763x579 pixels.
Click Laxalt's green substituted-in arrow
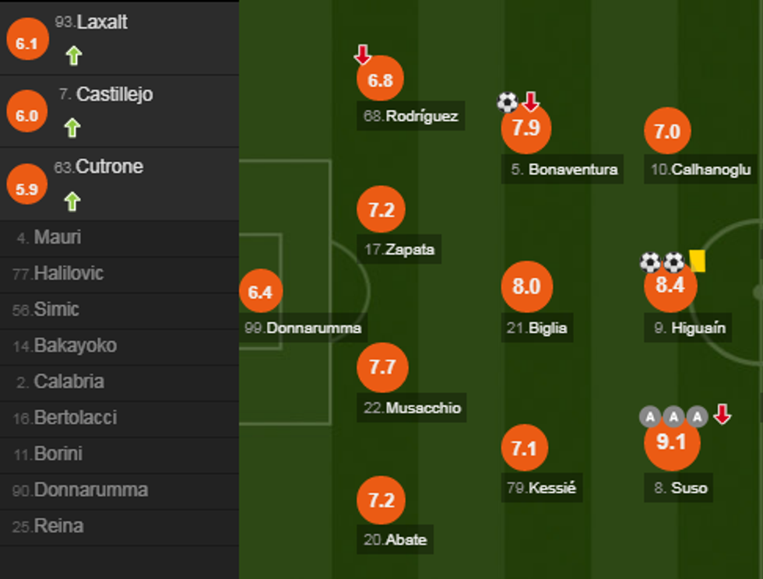[73, 56]
